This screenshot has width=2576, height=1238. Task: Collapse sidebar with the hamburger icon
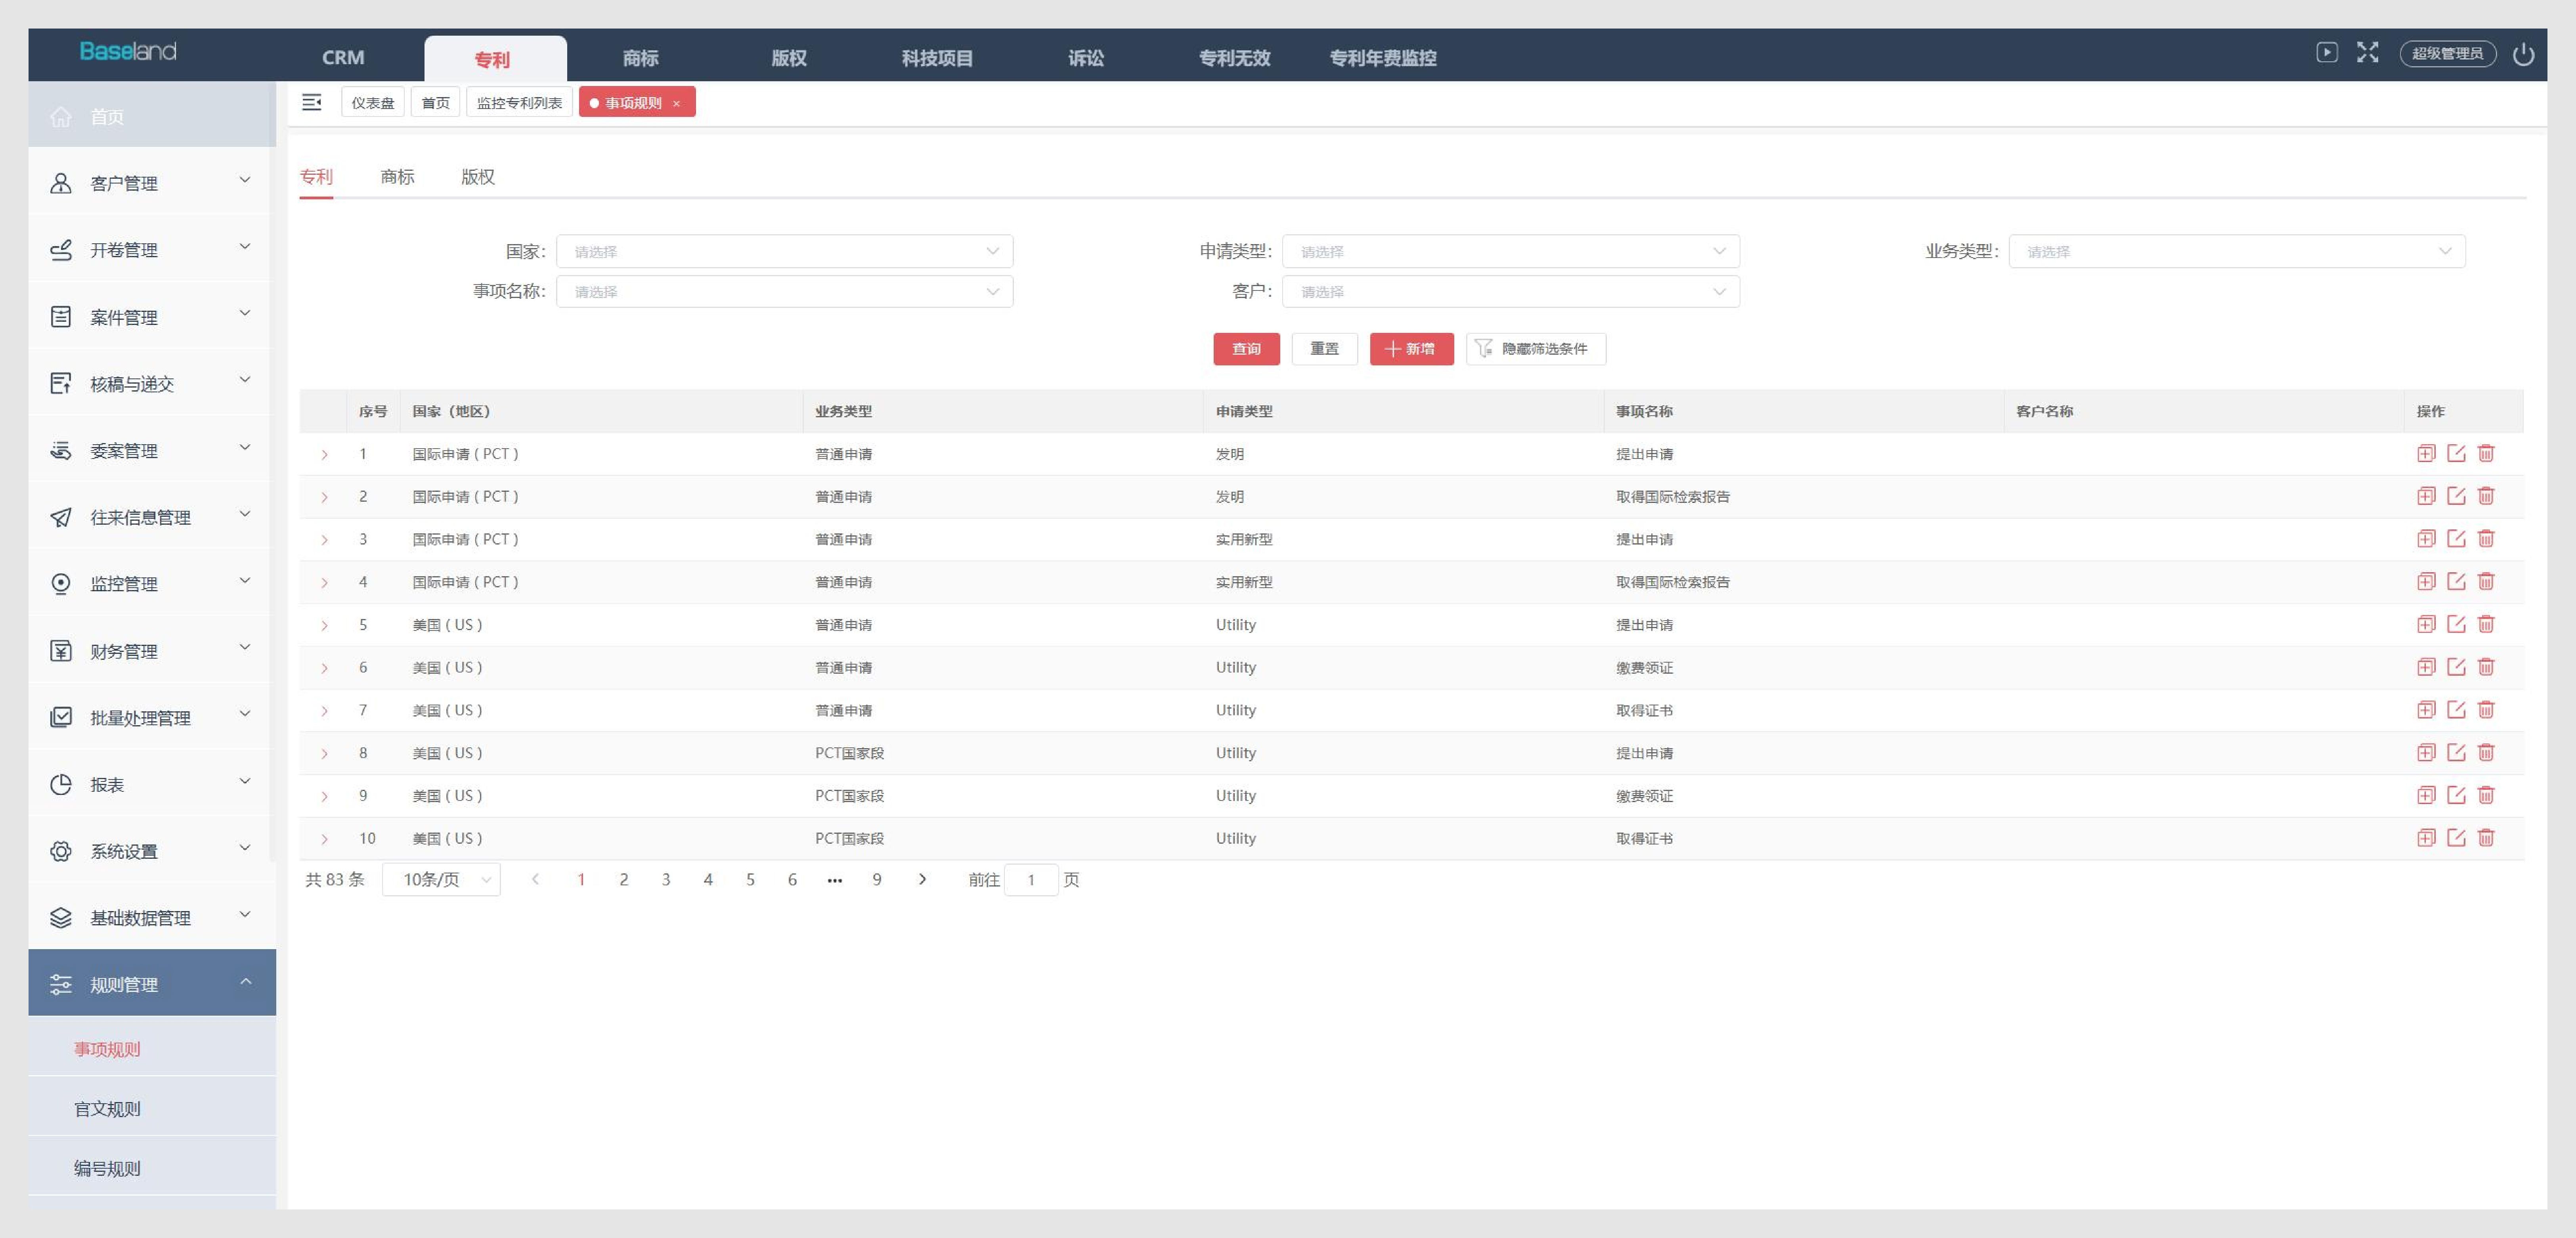click(312, 102)
